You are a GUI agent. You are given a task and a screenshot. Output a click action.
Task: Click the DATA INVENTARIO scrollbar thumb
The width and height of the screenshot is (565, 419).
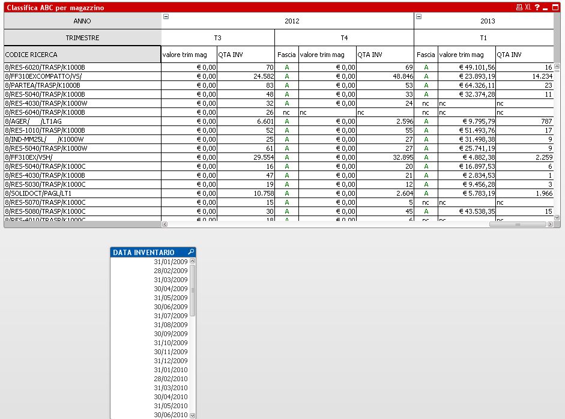pyautogui.click(x=192, y=291)
